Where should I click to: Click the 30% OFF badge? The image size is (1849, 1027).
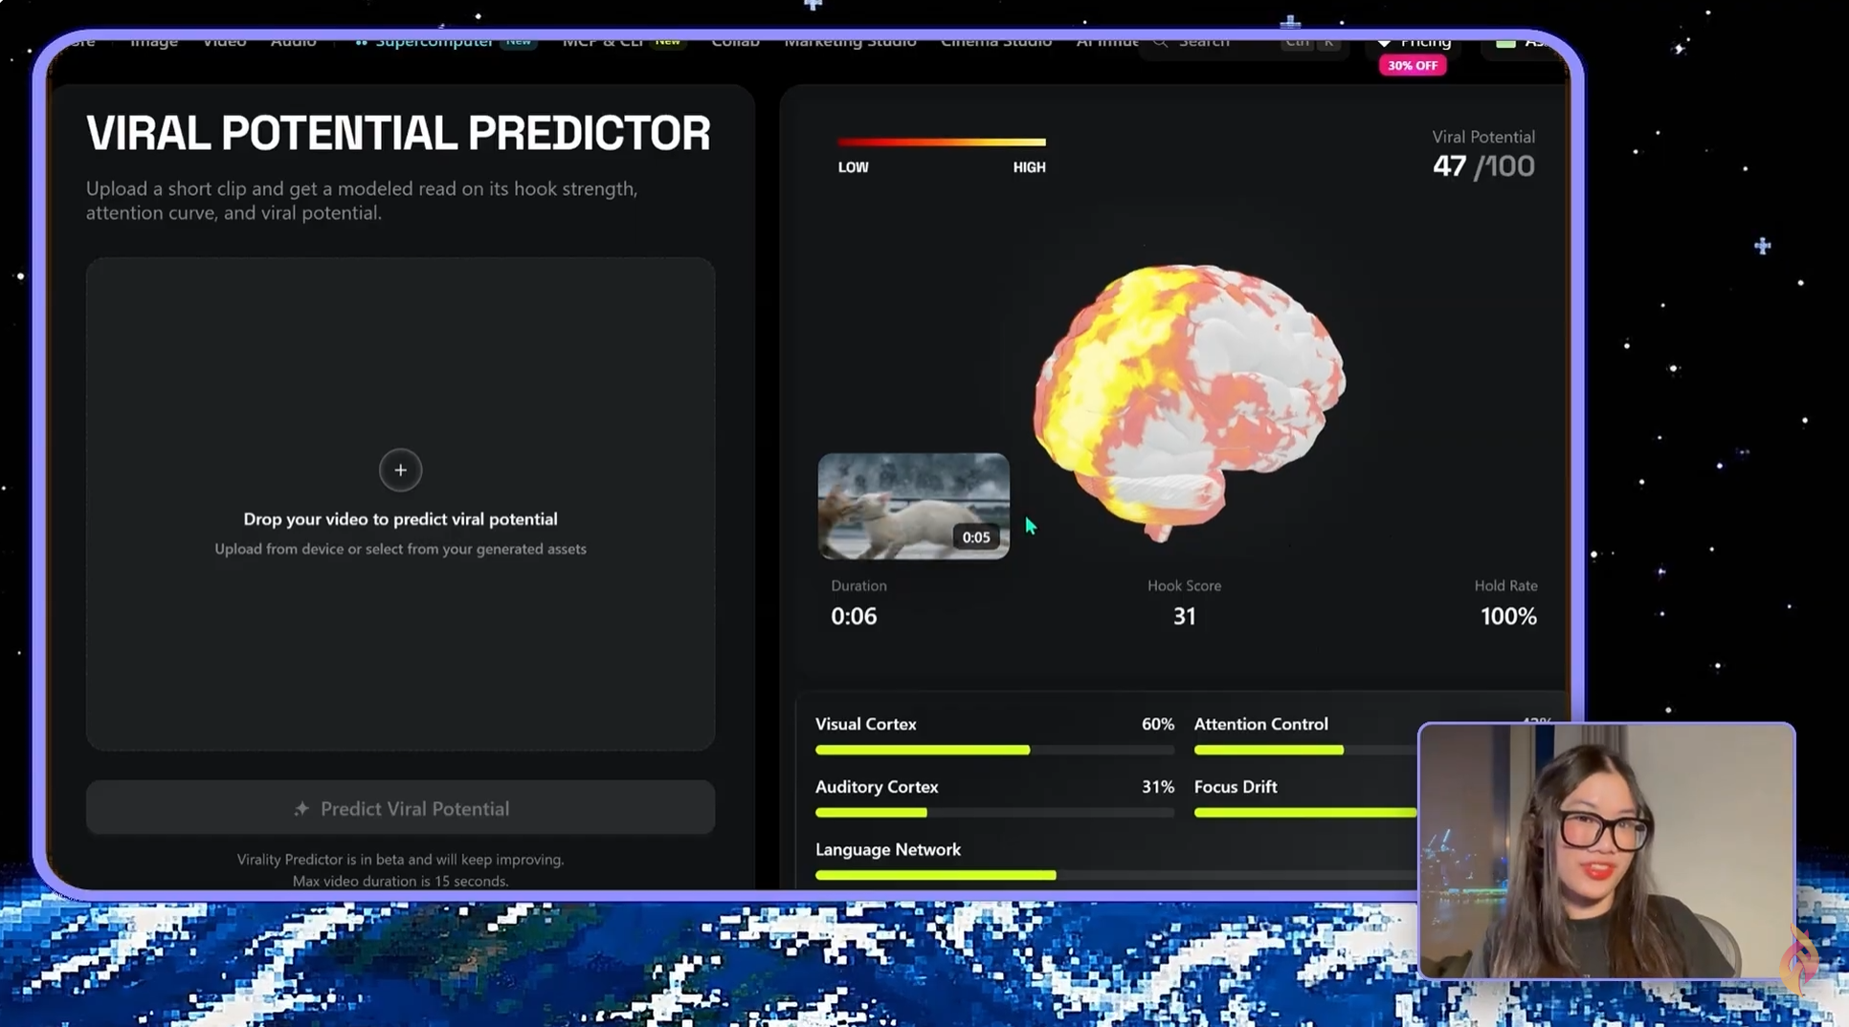[1413, 66]
